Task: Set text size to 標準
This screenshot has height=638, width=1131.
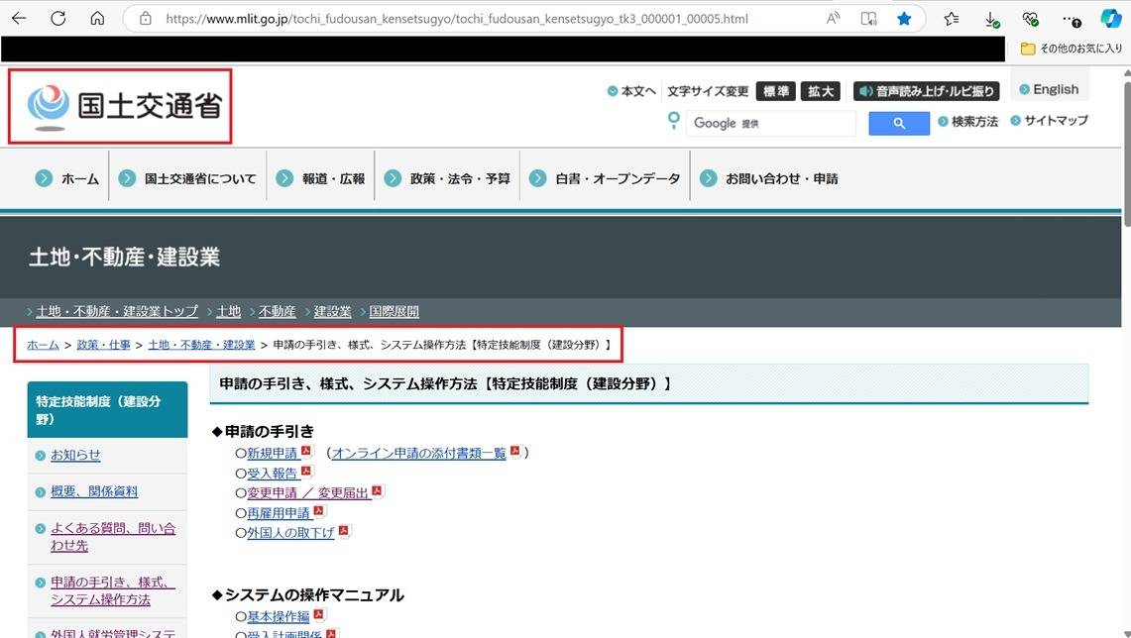Action: 775,91
